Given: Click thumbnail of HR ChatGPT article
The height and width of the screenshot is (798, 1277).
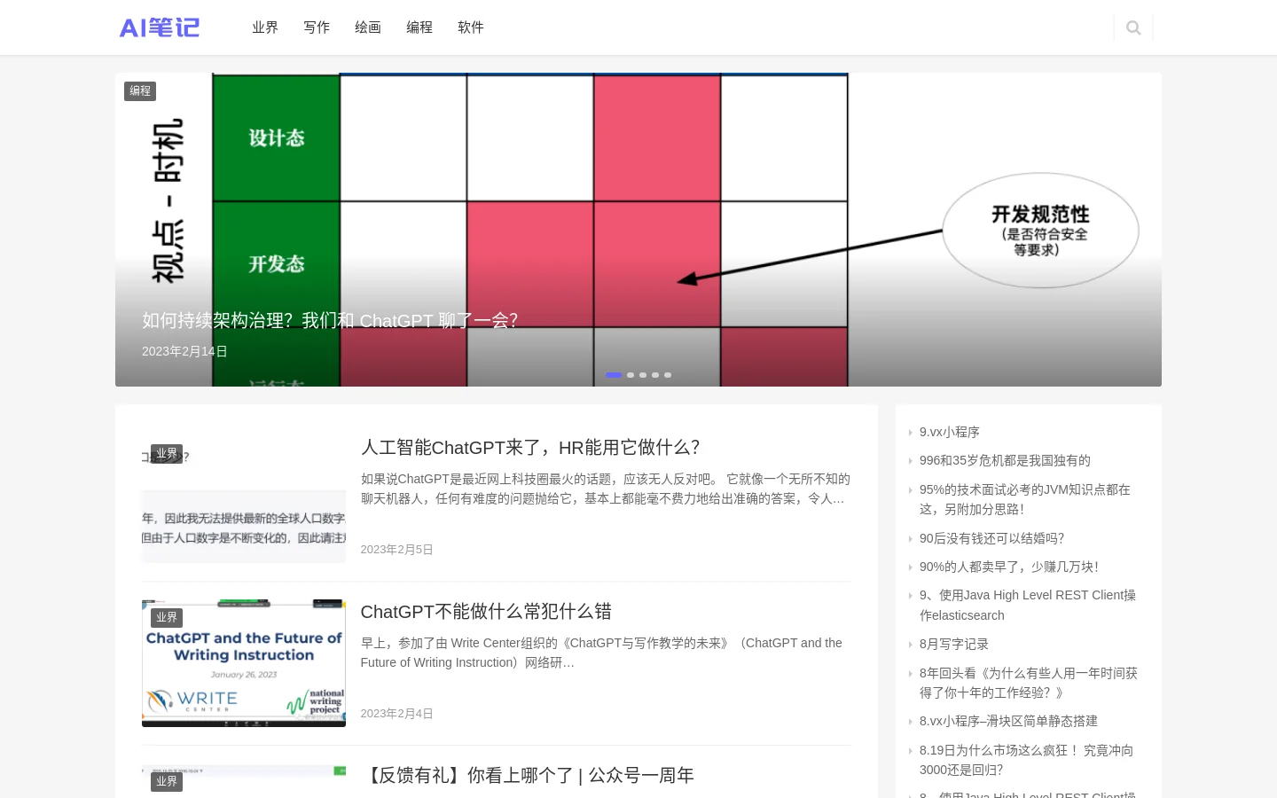Looking at the screenshot, I should pyautogui.click(x=244, y=499).
